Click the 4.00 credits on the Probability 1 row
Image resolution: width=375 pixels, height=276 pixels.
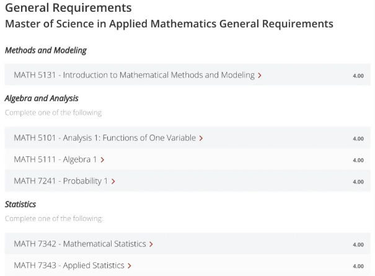(358, 182)
